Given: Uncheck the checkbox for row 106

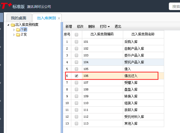Looking at the screenshot, I should (76, 76).
